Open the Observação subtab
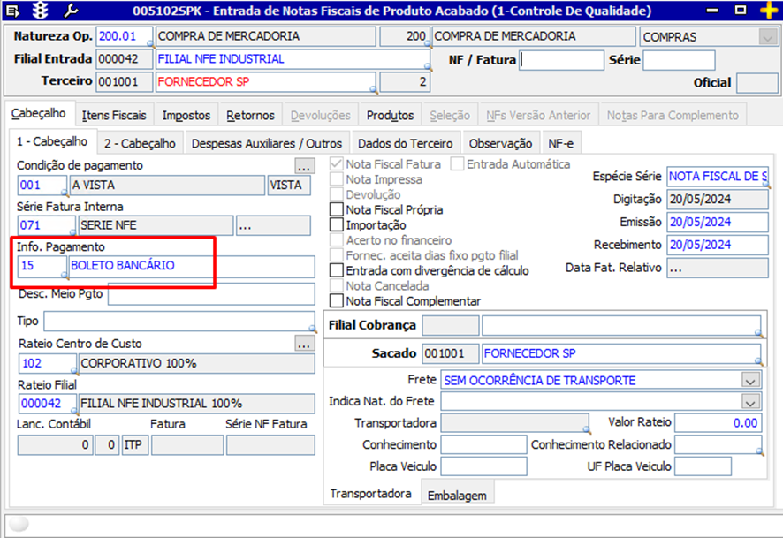Image resolution: width=783 pixels, height=538 pixels. [500, 144]
